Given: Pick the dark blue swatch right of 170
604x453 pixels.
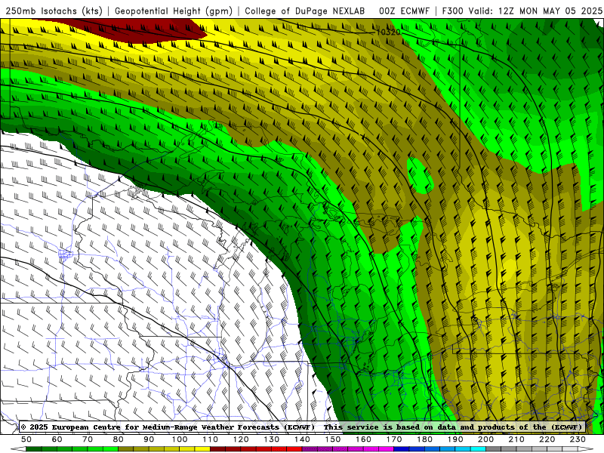Looking at the screenshot, I should (402, 448).
